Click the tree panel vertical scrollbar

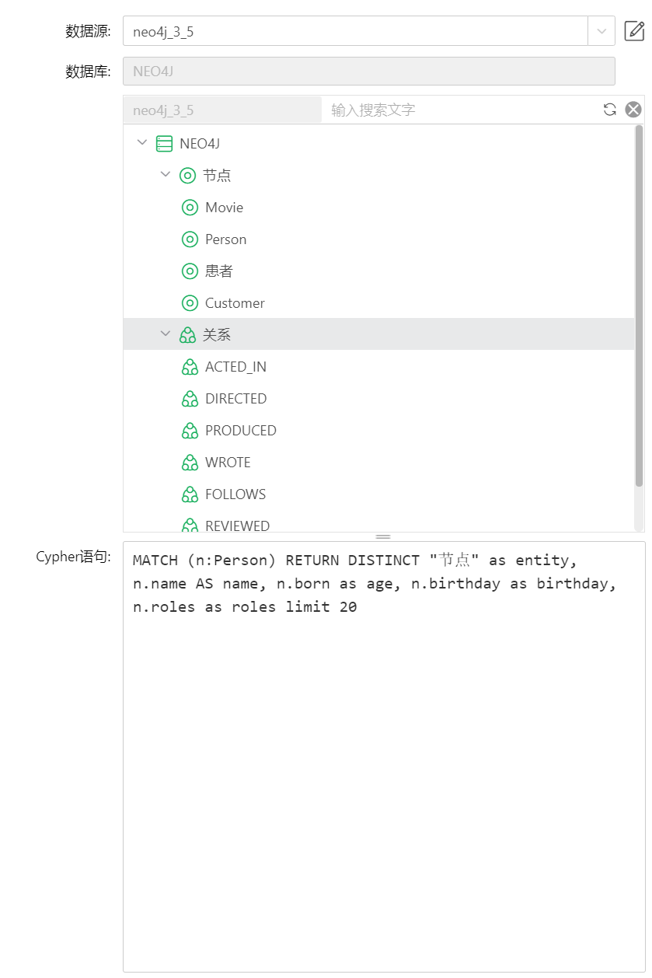(639, 311)
